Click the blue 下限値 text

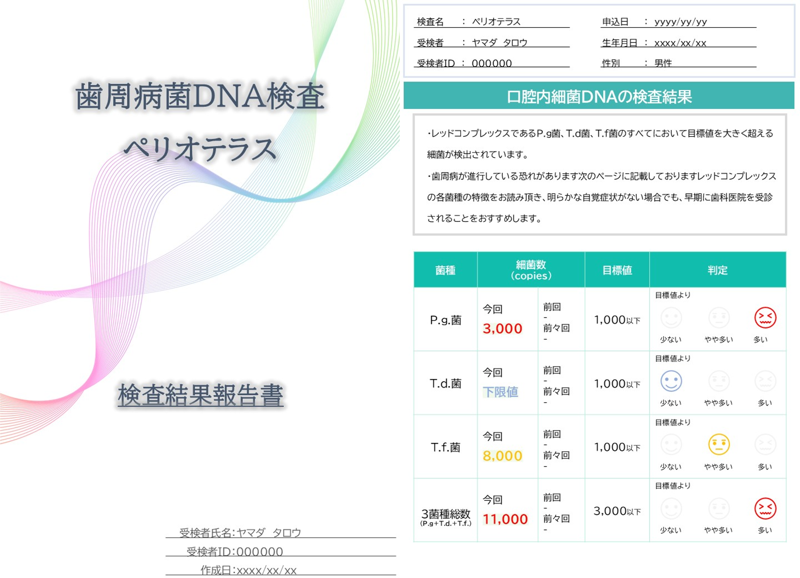(500, 392)
